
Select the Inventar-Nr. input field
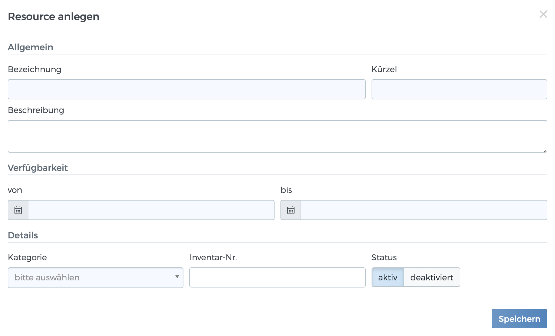pyautogui.click(x=277, y=277)
